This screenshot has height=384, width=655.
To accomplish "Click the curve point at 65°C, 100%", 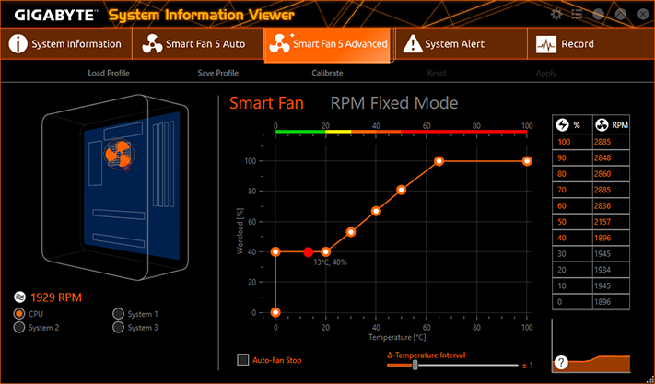I will (439, 161).
